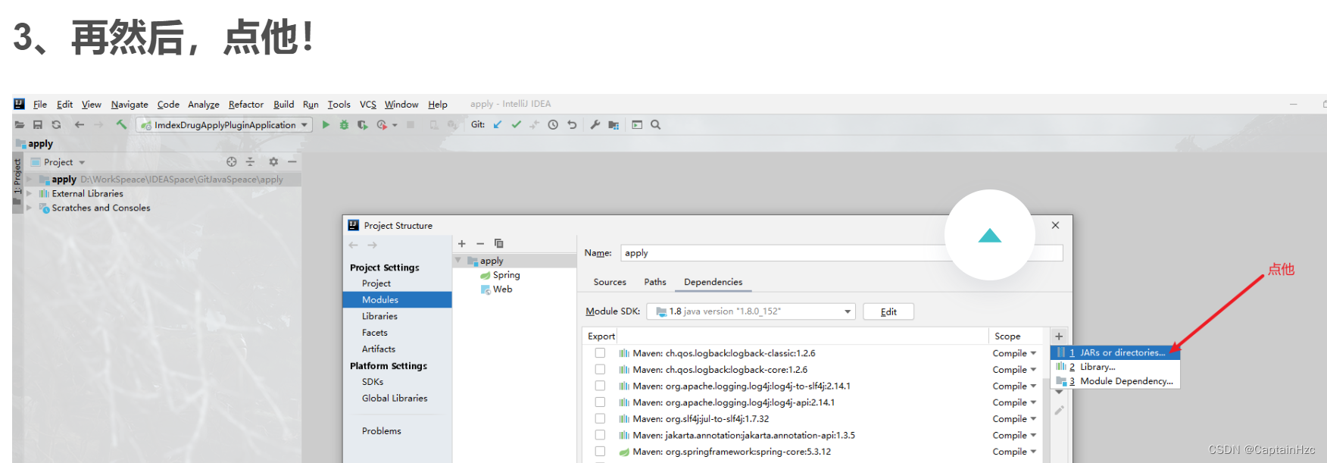The height and width of the screenshot is (463, 1327).
Task: Open the File menu
Action: click(40, 105)
